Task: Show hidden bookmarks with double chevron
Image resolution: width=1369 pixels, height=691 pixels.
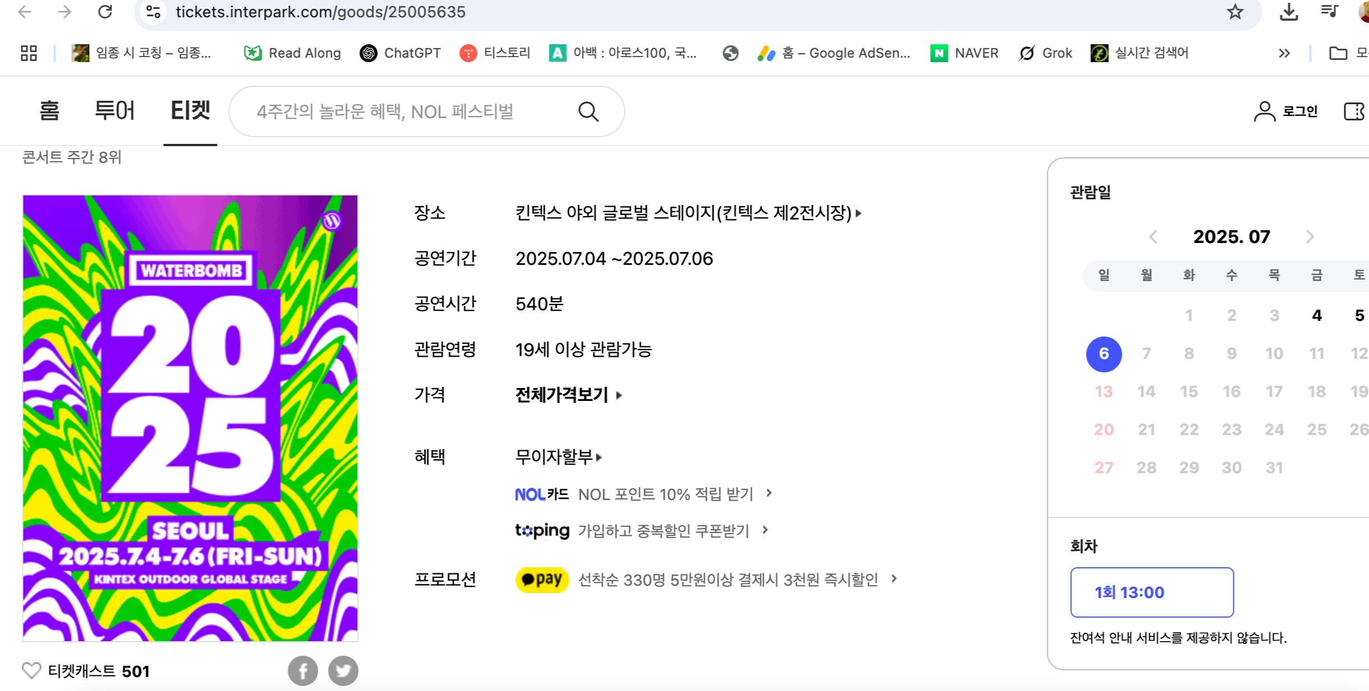Action: (x=1284, y=53)
